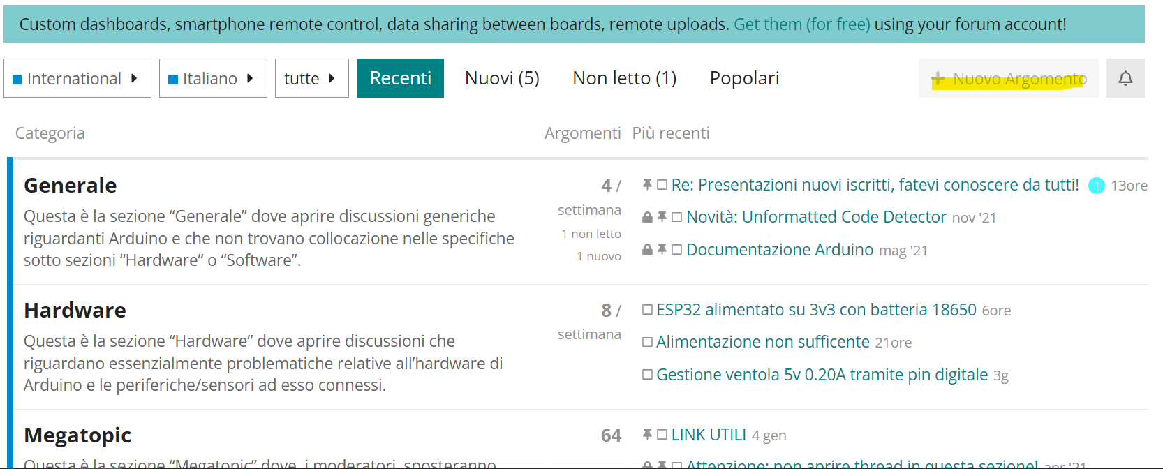The height and width of the screenshot is (469, 1163).
Task: Click pin icon beside Documentazione Arduino
Action: click(662, 250)
